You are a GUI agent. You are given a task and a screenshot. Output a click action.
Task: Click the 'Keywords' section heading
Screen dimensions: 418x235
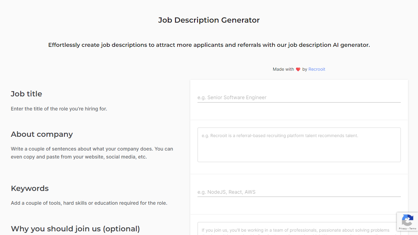click(x=30, y=188)
